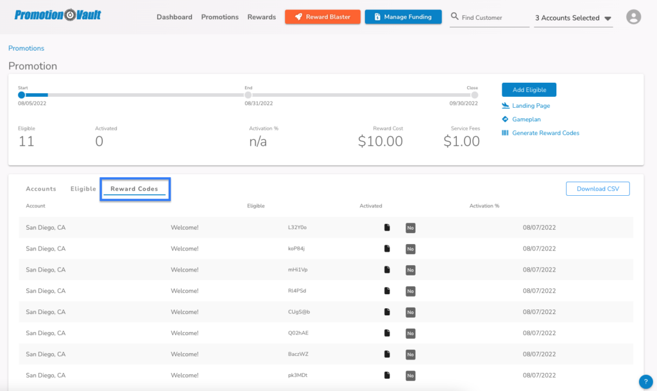
Task: Click the $1.00 Service Fees value
Action: point(462,141)
